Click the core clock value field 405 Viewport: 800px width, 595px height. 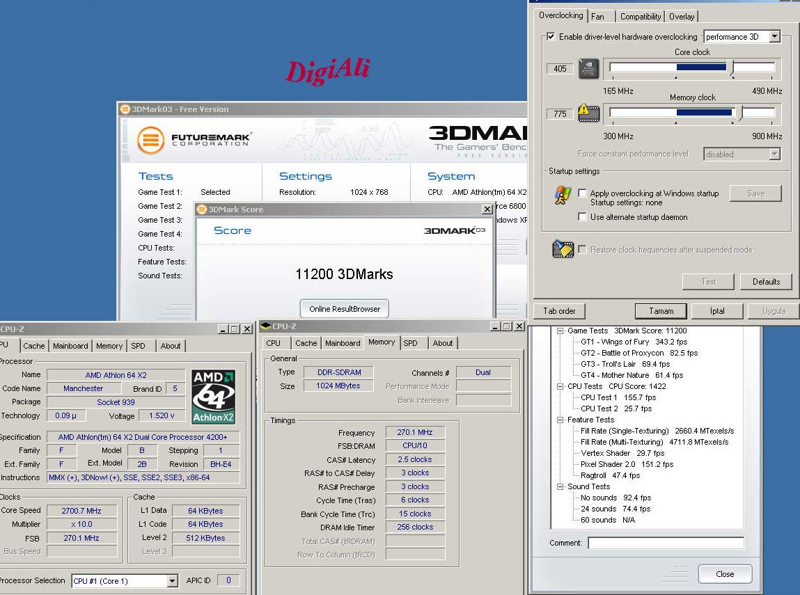click(560, 68)
